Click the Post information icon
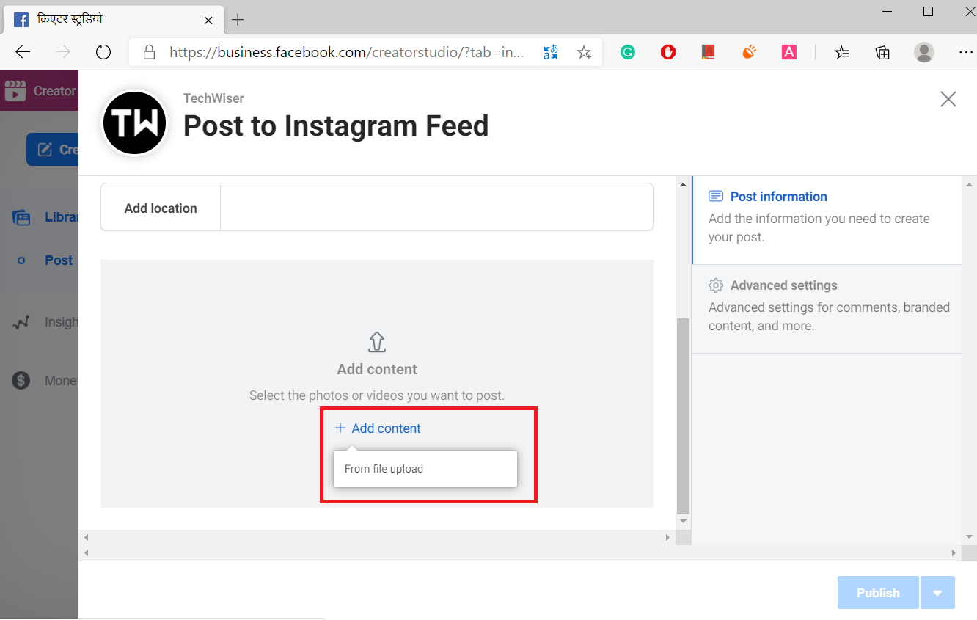The height and width of the screenshot is (620, 977). click(x=716, y=197)
